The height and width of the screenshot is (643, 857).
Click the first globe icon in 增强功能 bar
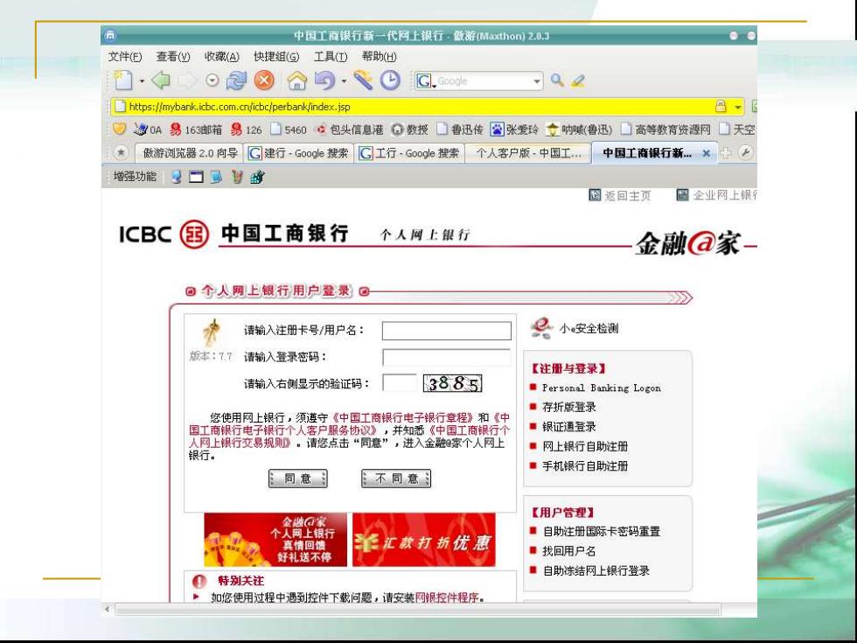click(176, 177)
